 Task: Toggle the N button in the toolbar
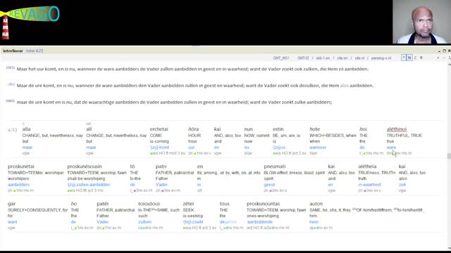(x=409, y=58)
